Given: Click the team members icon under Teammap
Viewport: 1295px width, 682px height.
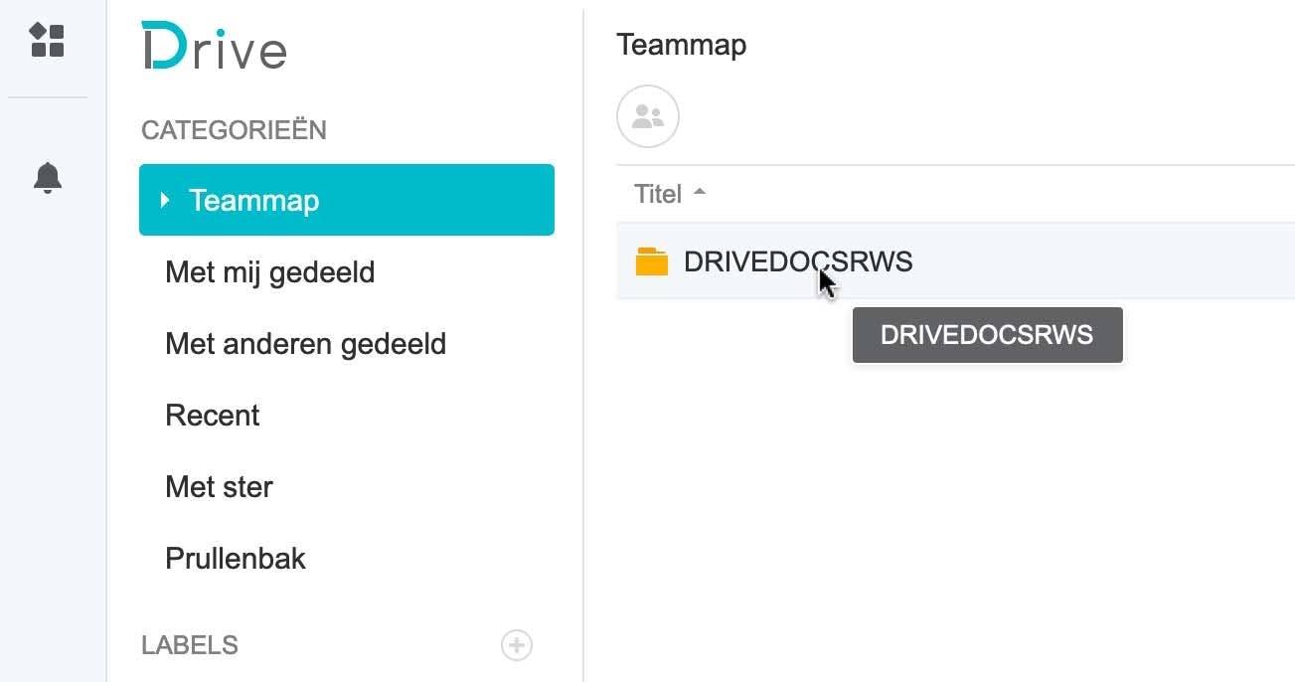Looking at the screenshot, I should pos(647,116).
